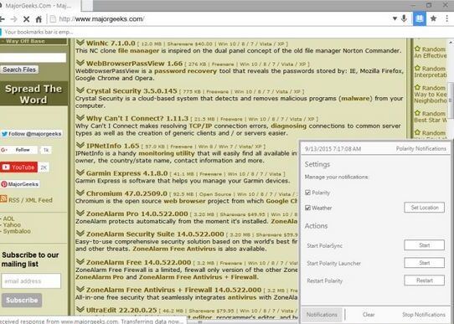This screenshot has width=454, height=324.
Task: Focus the email address input field
Action: 31,281
